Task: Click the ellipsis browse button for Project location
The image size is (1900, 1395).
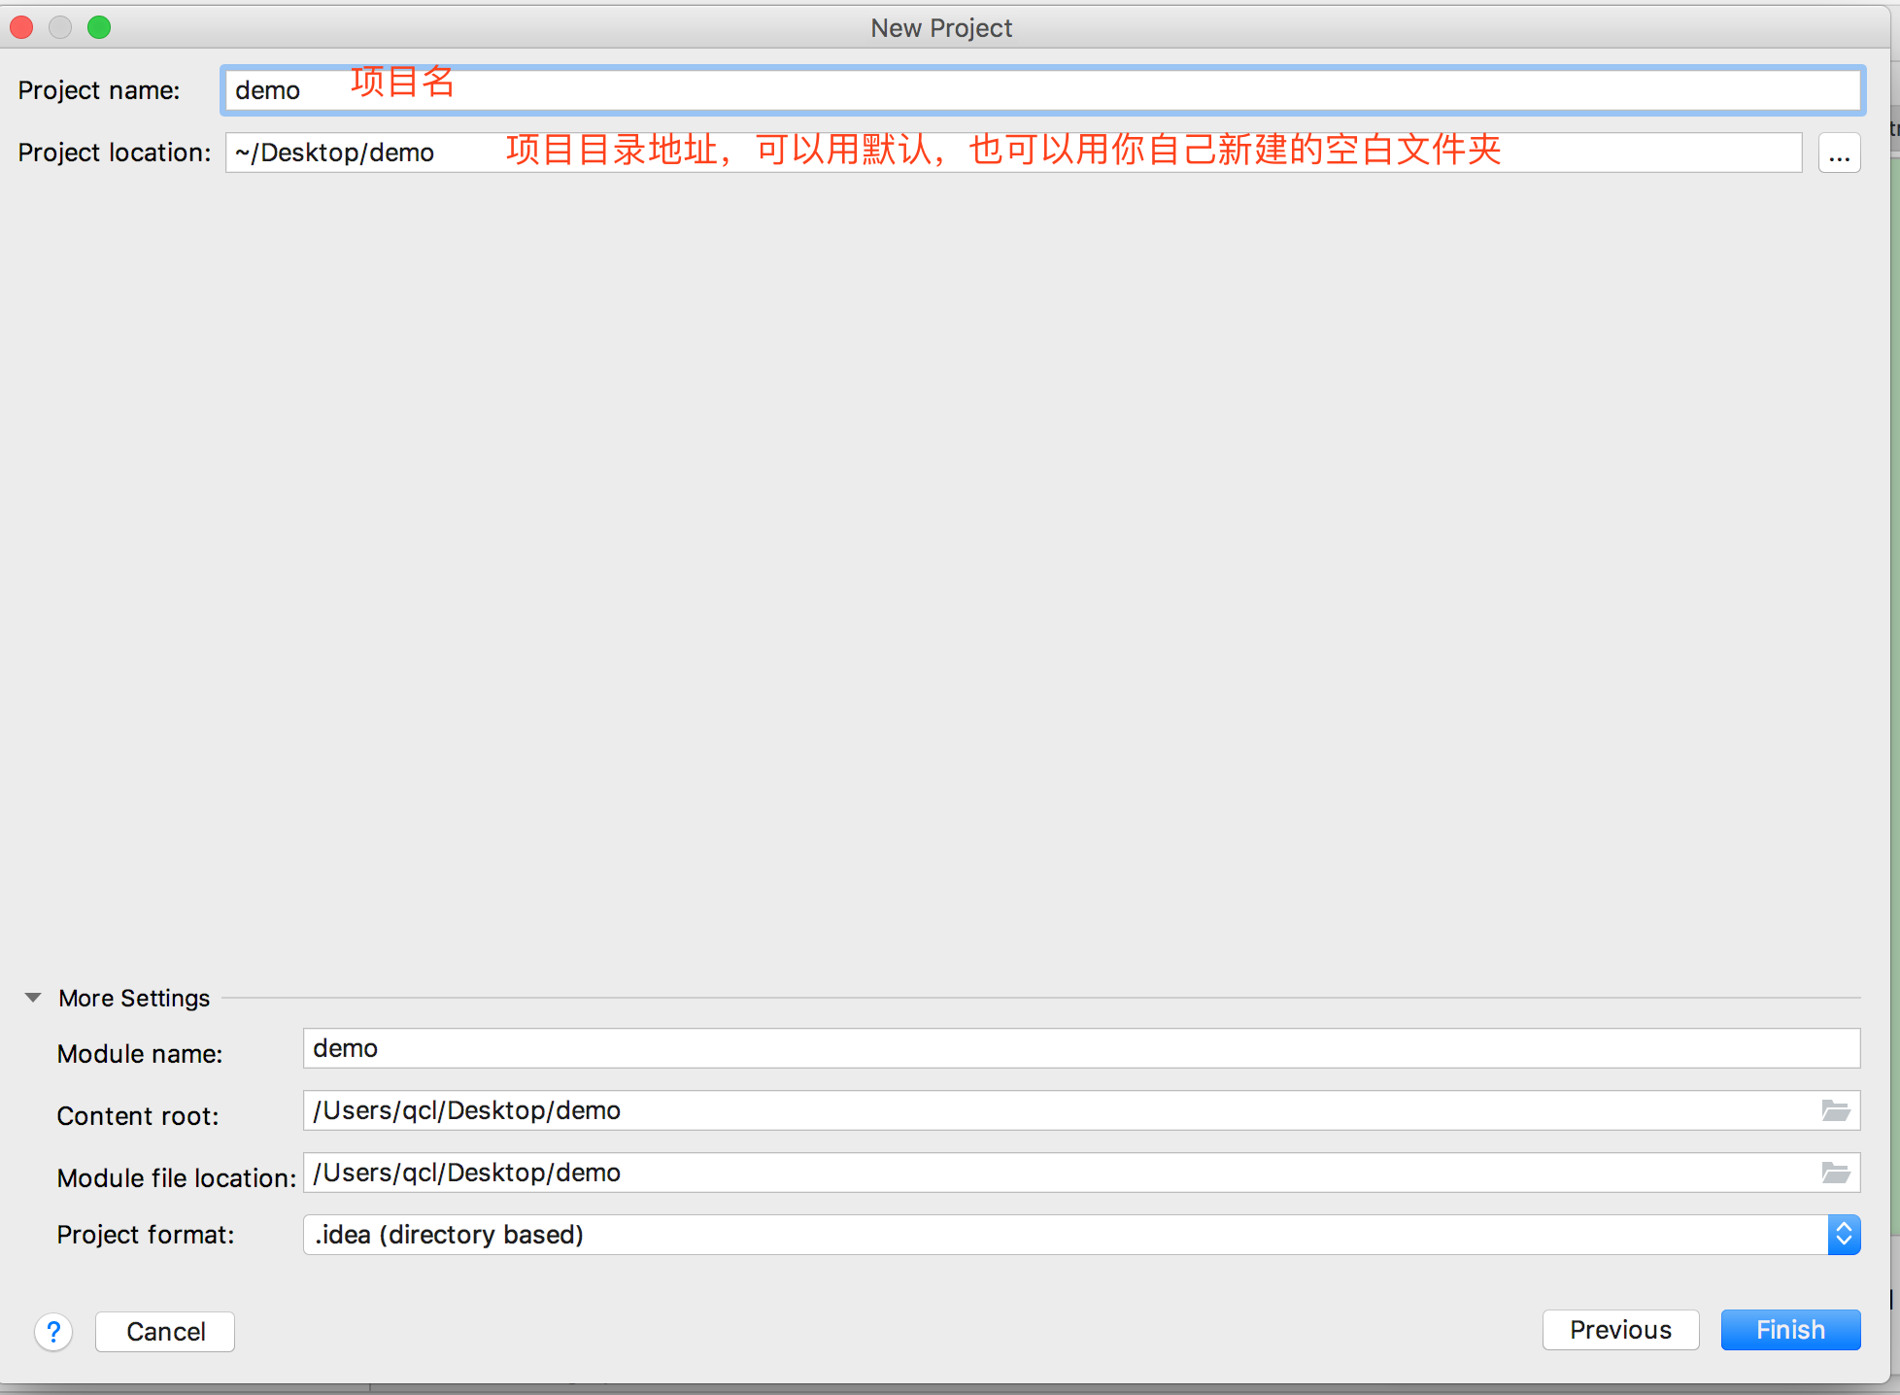Action: tap(1839, 153)
